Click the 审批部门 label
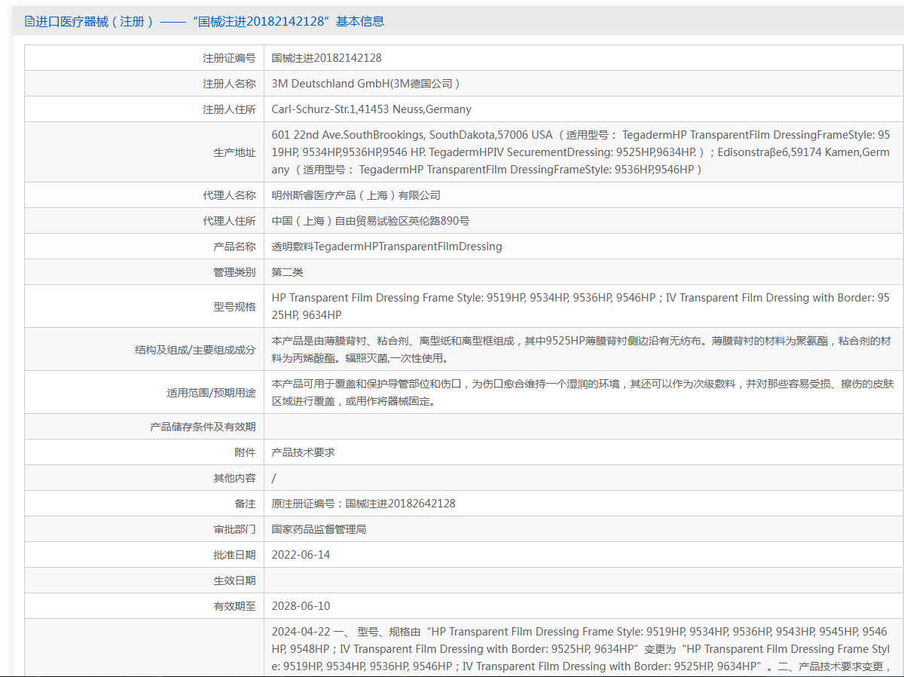Image resolution: width=904 pixels, height=677 pixels. click(234, 529)
